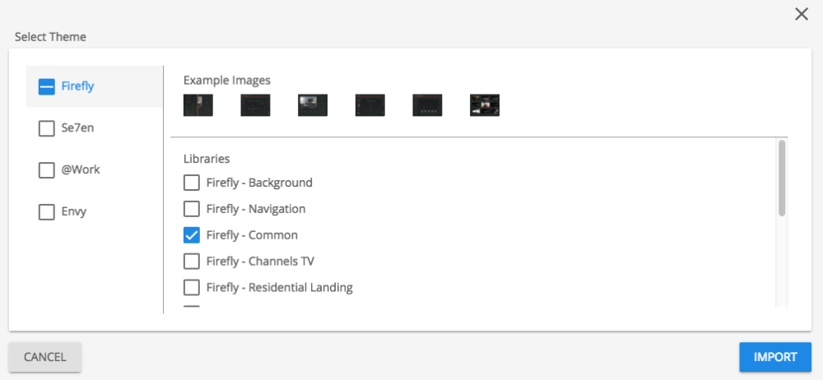
Task: View the second example image thumbnail
Action: (x=255, y=105)
